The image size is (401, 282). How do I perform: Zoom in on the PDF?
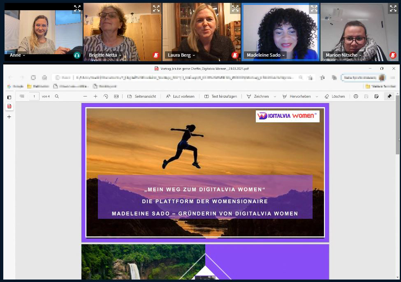(x=95, y=96)
